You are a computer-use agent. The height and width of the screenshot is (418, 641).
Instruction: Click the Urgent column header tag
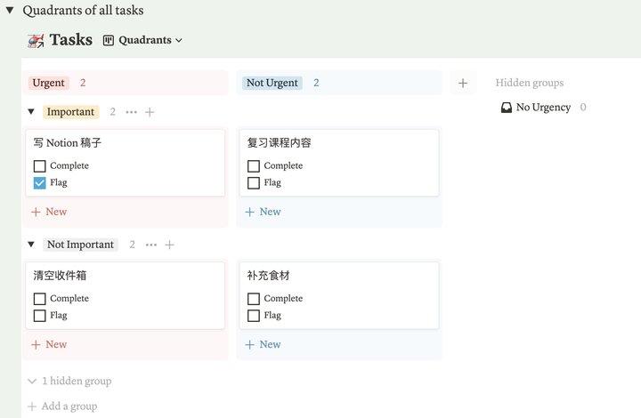click(49, 83)
